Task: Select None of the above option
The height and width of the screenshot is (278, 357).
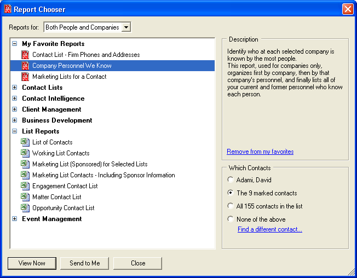Action: click(x=231, y=219)
